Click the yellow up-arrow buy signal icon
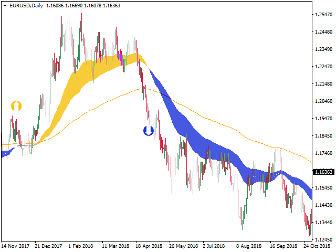The height and width of the screenshot is (252, 336). point(16,106)
